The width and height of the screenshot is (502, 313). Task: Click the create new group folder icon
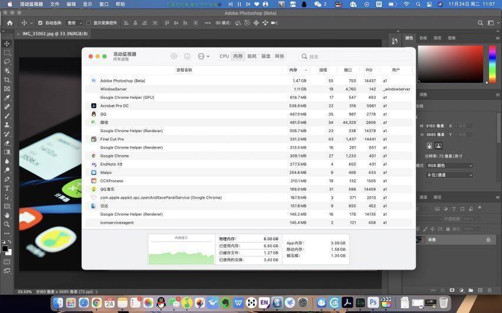(x=471, y=290)
